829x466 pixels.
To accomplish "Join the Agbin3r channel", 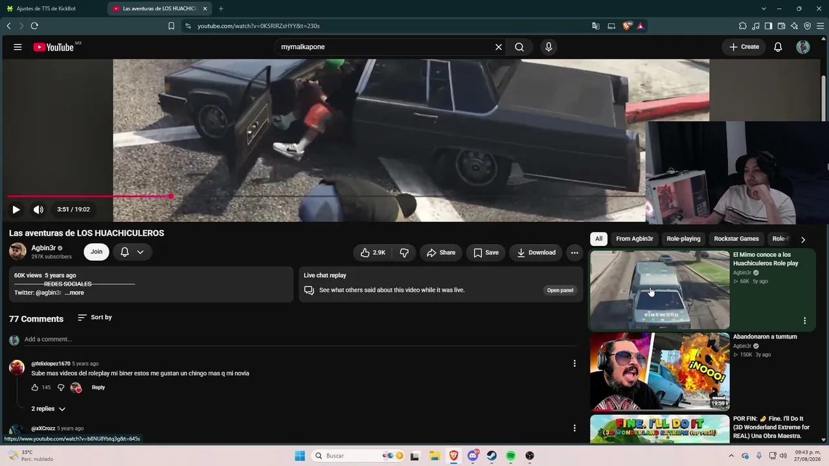I will pyautogui.click(x=97, y=252).
